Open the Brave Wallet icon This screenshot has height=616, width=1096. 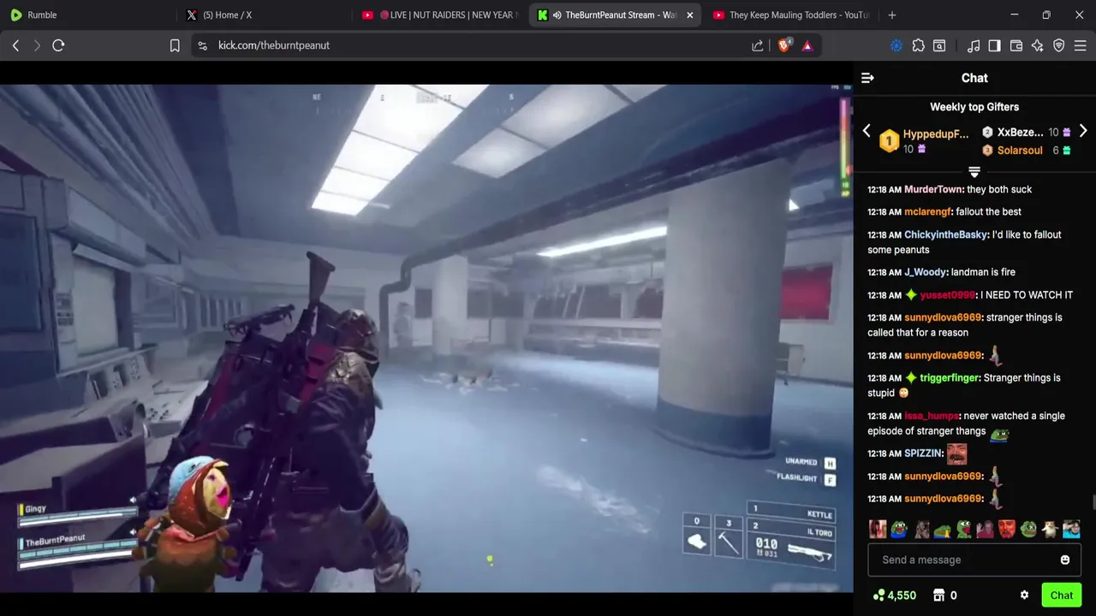coord(1016,45)
